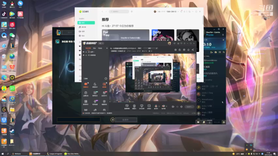Screen dimensions: 278x156
Task: Open the microphone tool with purple badge
Action: (95, 102)
